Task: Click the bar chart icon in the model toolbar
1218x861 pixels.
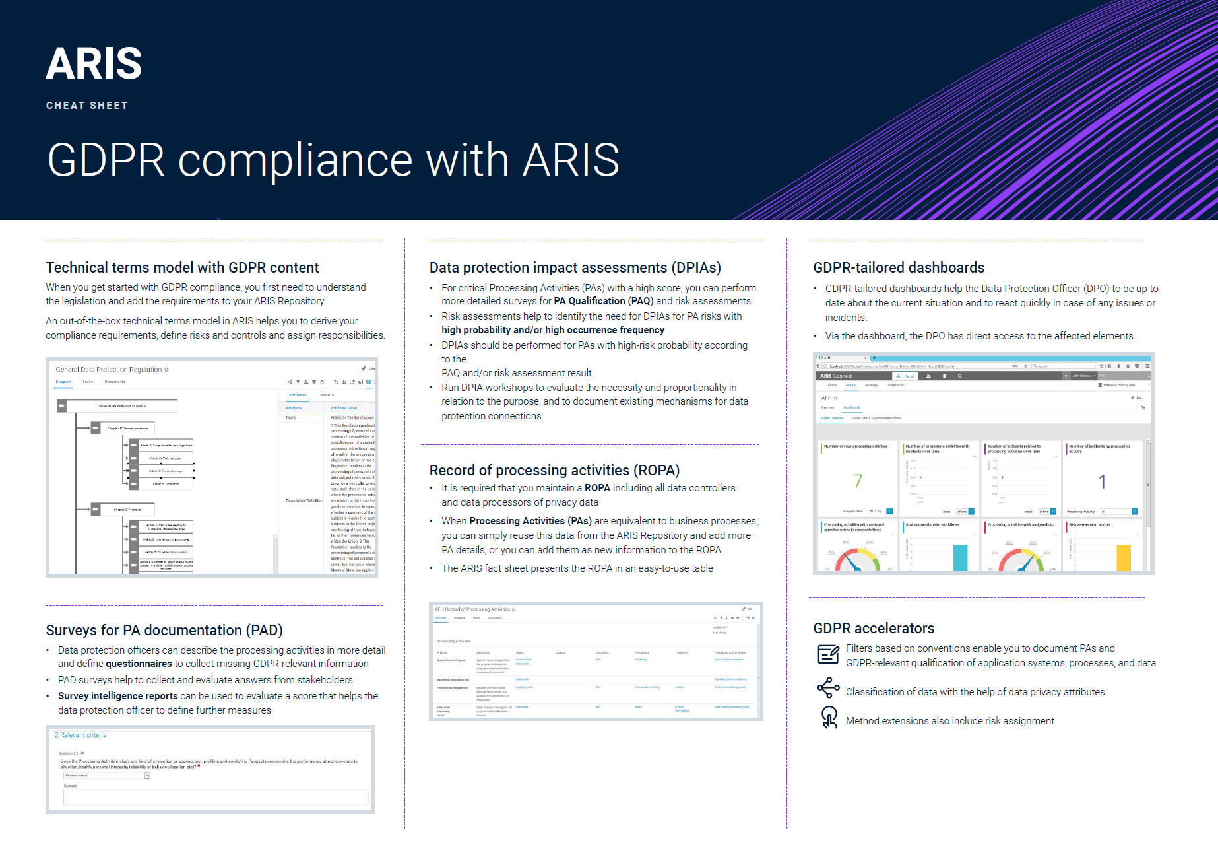Action: 361,383
